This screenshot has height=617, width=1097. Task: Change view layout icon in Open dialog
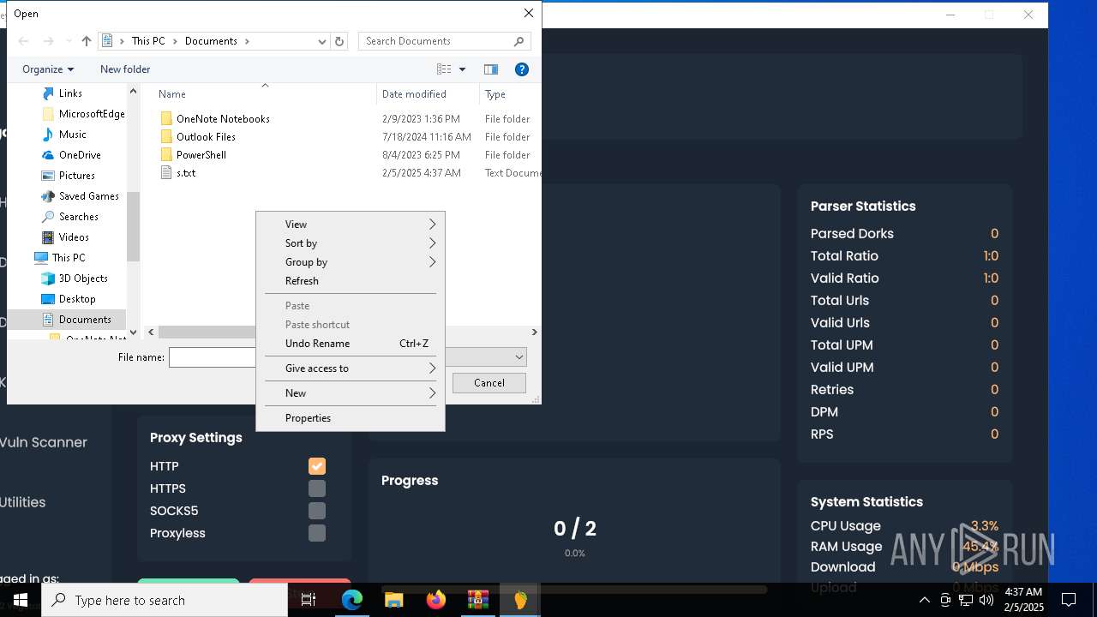[444, 69]
